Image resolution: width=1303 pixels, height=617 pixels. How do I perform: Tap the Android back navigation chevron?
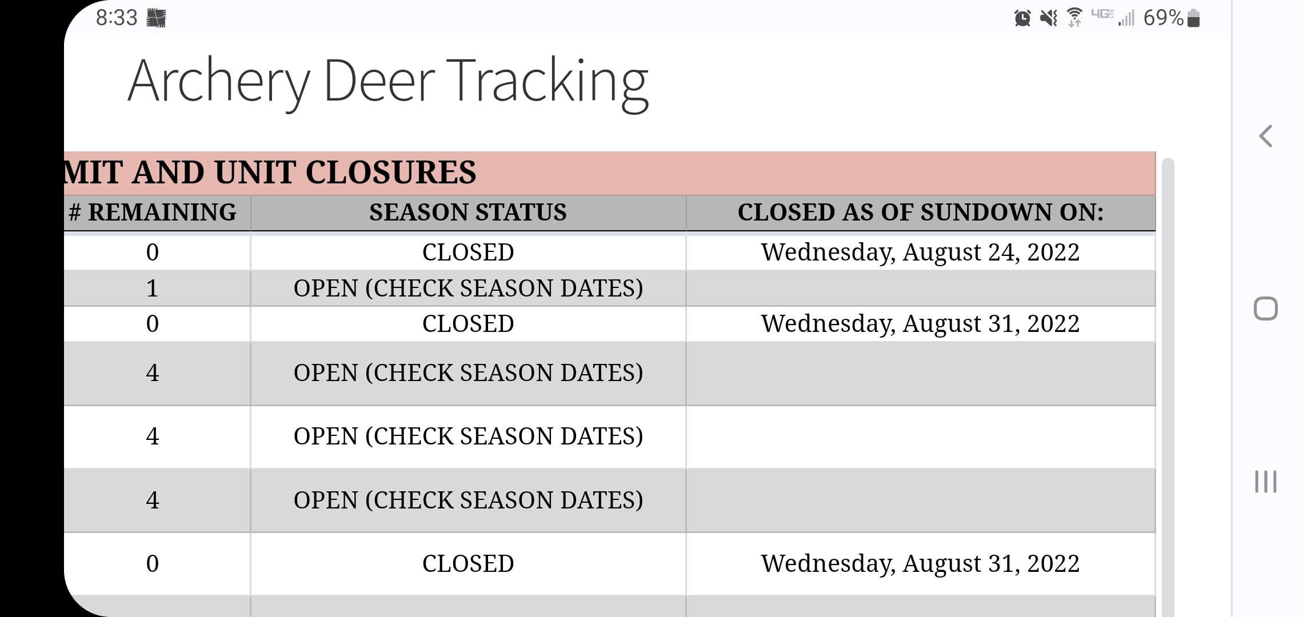[1266, 136]
